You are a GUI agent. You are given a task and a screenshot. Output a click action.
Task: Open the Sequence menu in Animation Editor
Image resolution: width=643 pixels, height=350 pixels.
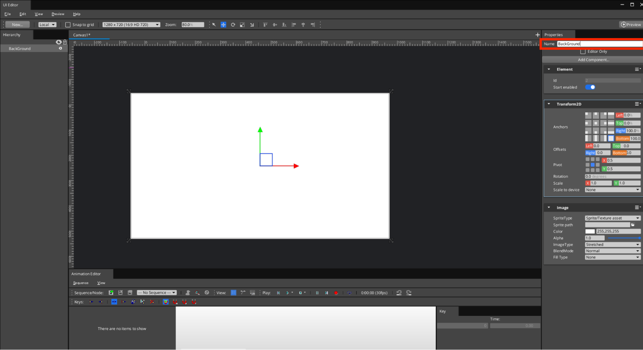click(81, 283)
